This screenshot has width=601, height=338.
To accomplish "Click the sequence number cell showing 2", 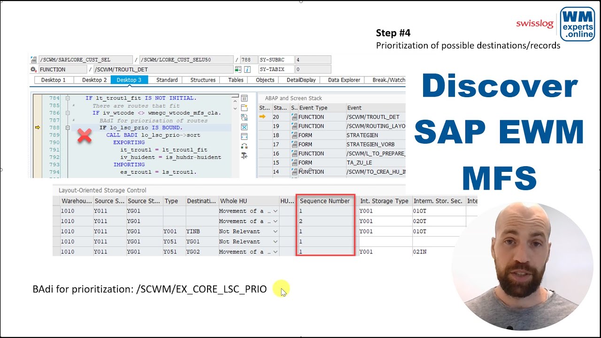I will [x=325, y=221].
